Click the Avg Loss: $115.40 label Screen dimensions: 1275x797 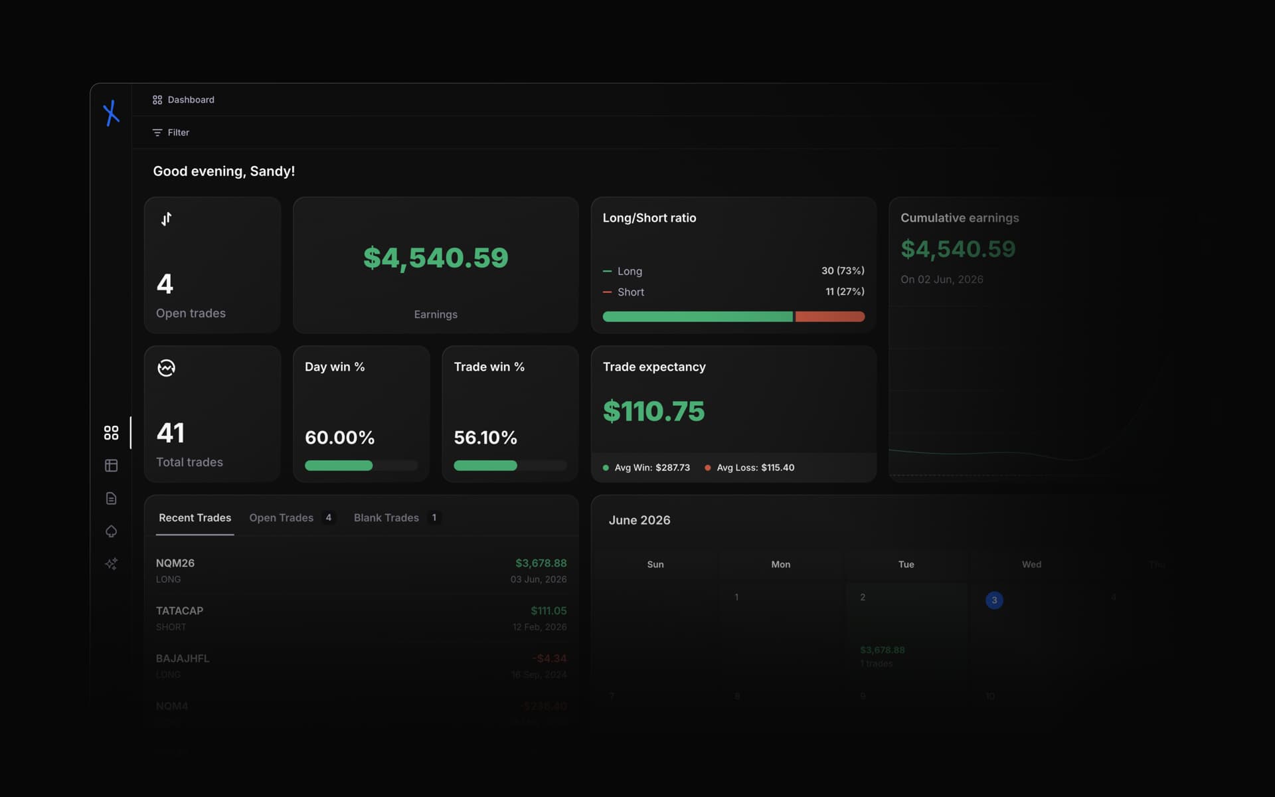(749, 468)
